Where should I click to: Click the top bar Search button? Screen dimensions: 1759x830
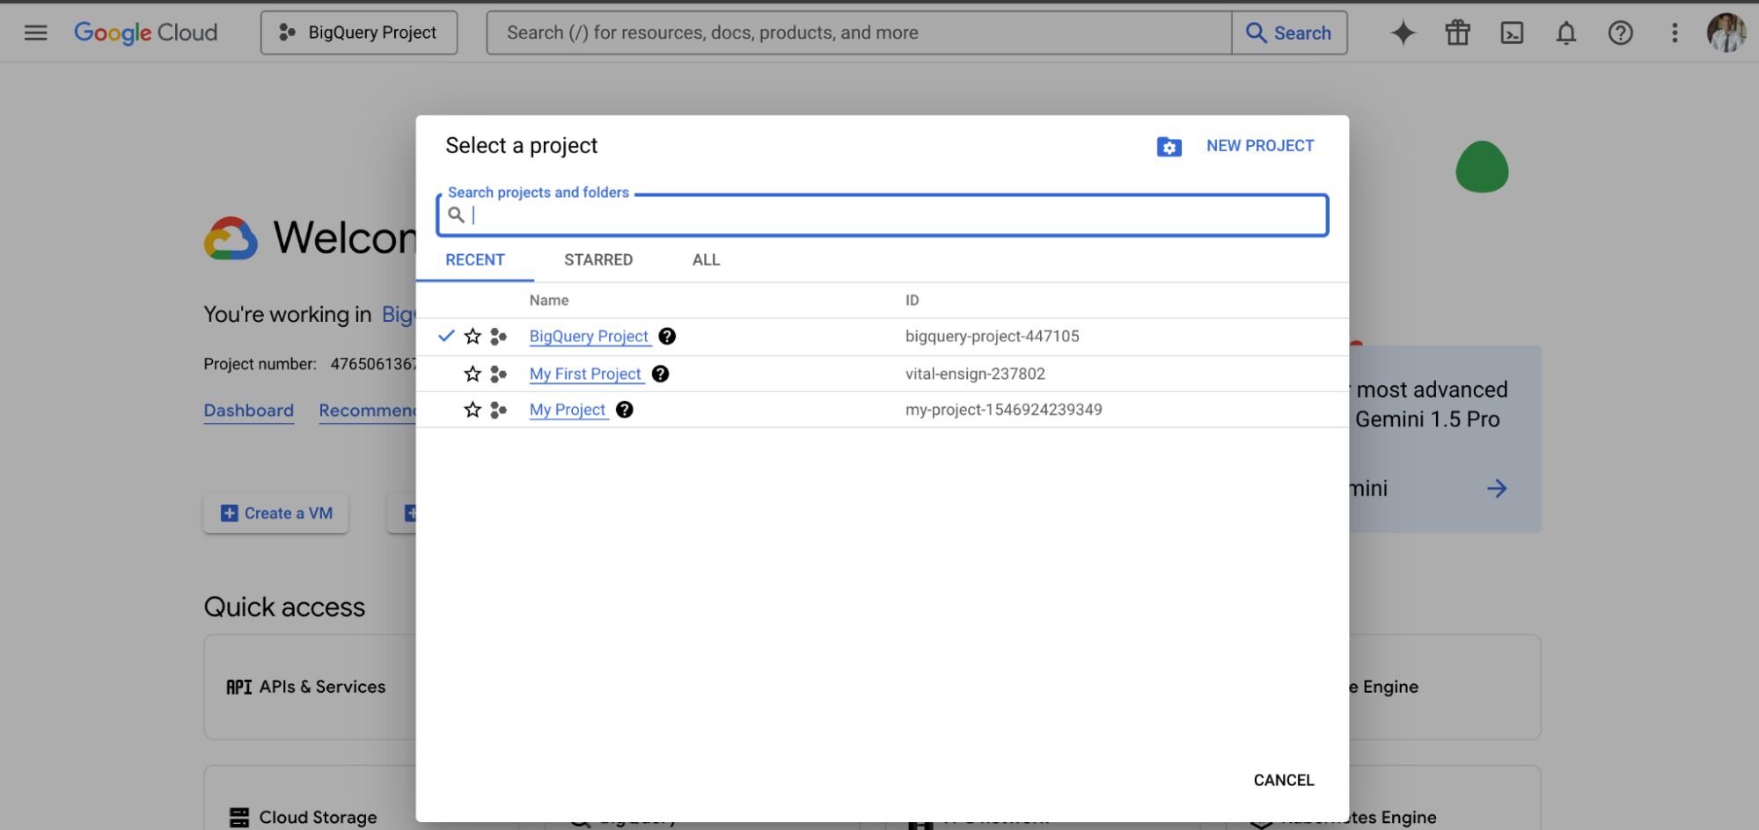pyautogui.click(x=1289, y=33)
